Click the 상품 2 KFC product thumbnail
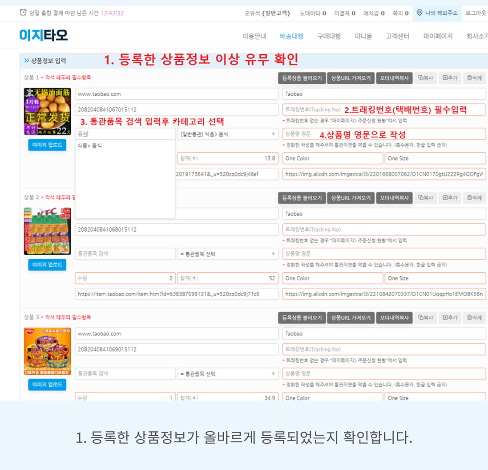 [x=47, y=231]
